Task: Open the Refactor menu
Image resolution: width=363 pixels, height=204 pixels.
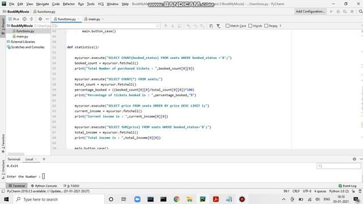Action: (69, 4)
